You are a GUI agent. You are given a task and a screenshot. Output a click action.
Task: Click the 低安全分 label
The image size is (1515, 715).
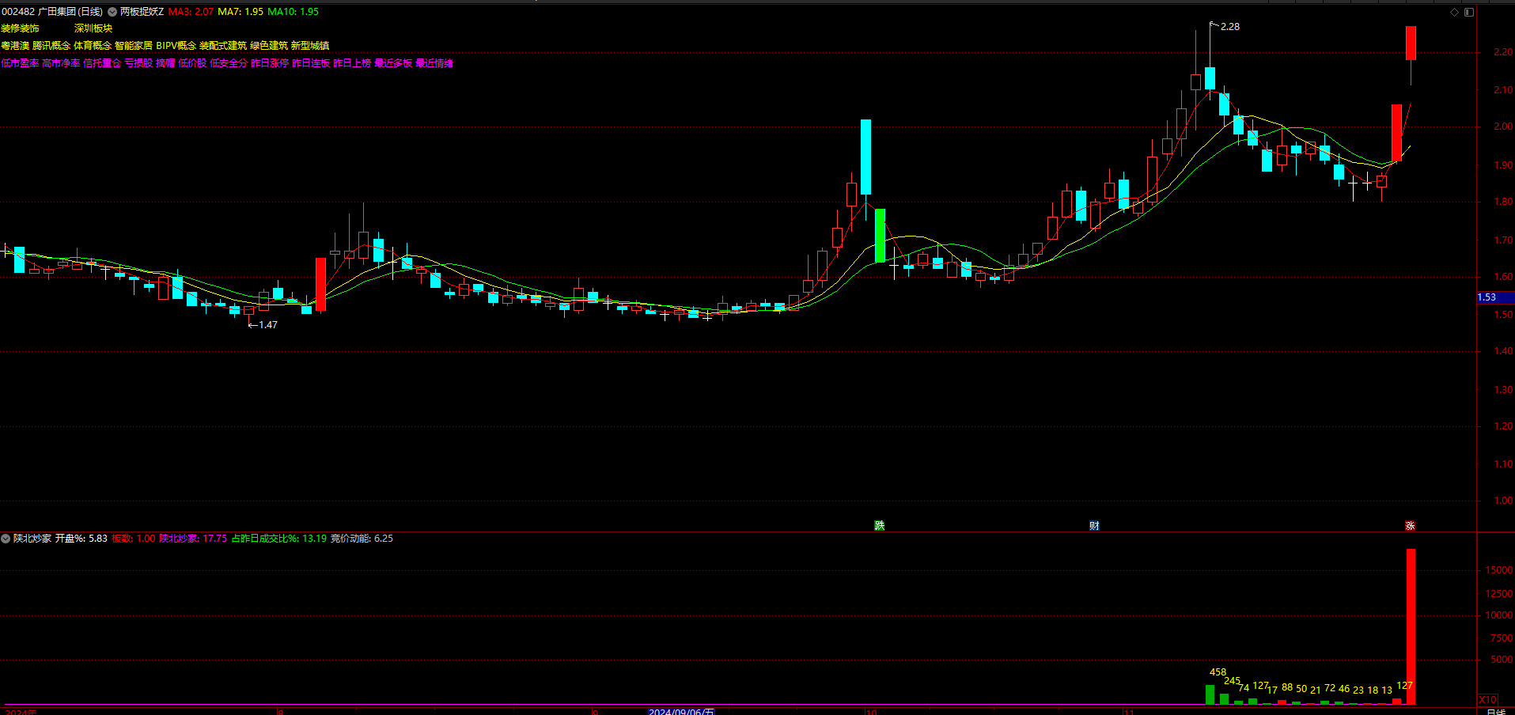click(229, 63)
